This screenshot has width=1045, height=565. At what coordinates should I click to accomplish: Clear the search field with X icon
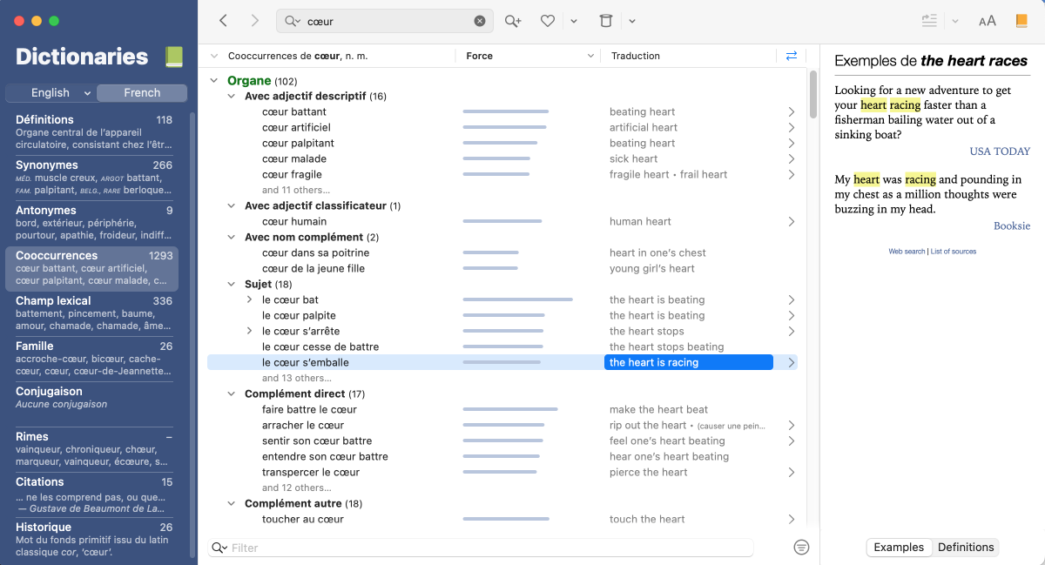(x=480, y=21)
